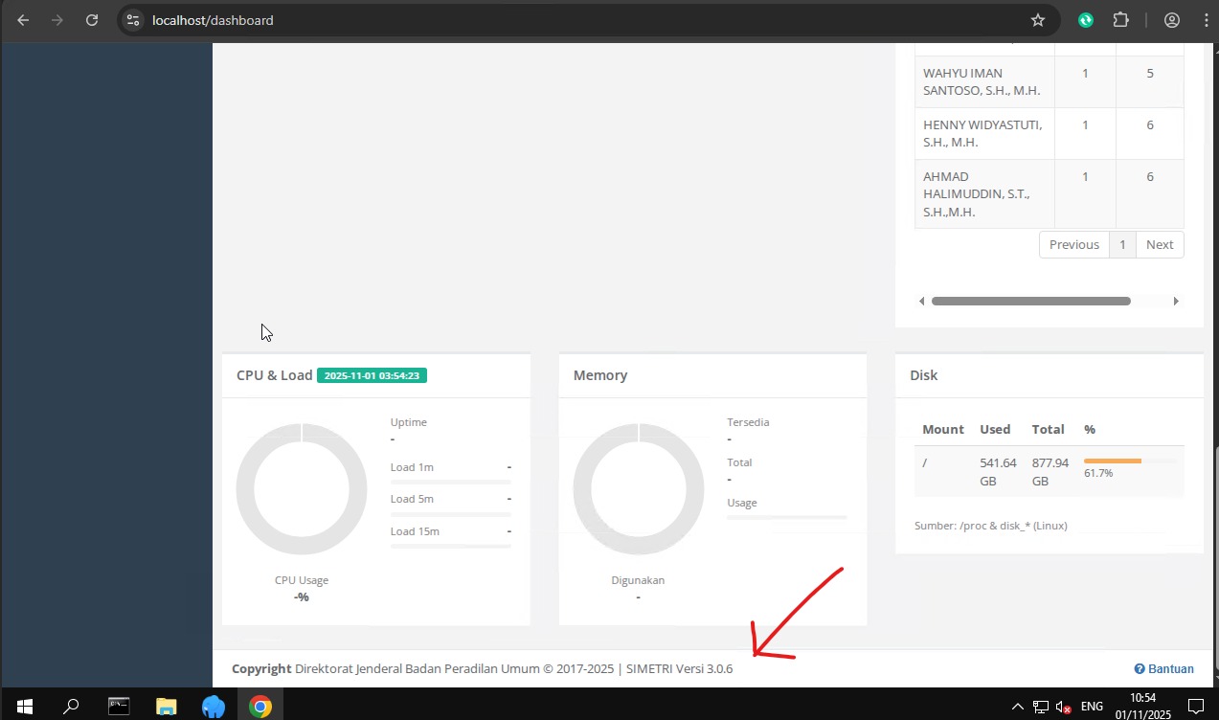The width and height of the screenshot is (1219, 720).
Task: Go to the Next table page
Action: click(x=1159, y=245)
